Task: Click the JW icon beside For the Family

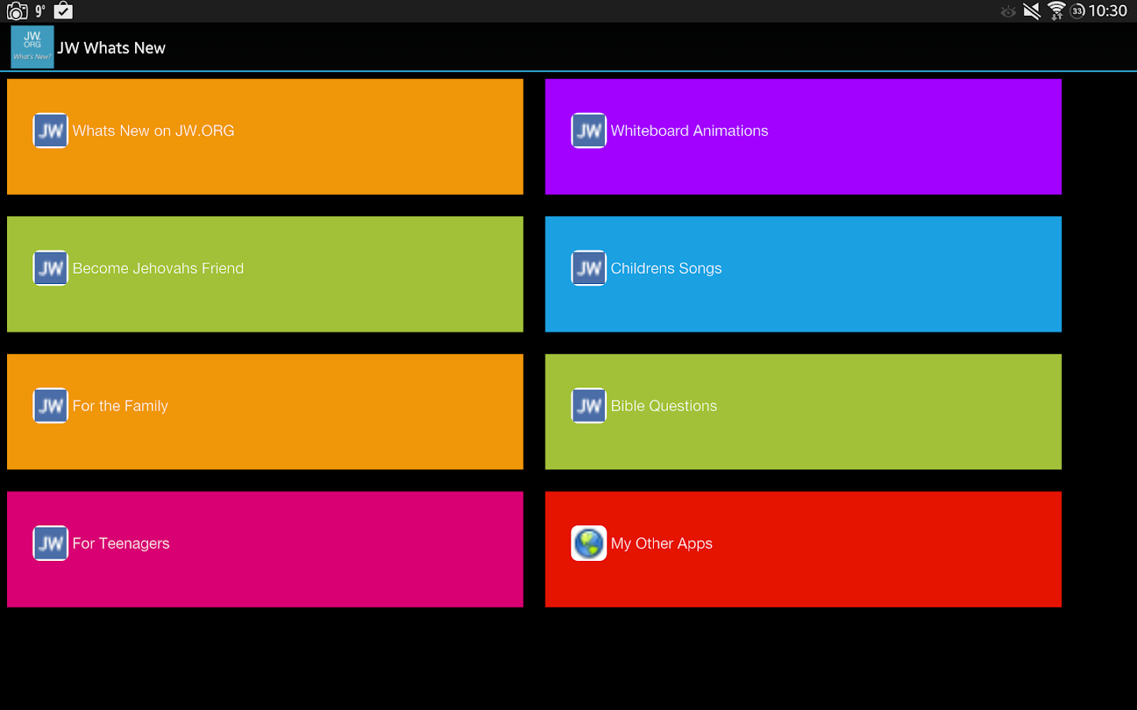Action: [x=51, y=405]
